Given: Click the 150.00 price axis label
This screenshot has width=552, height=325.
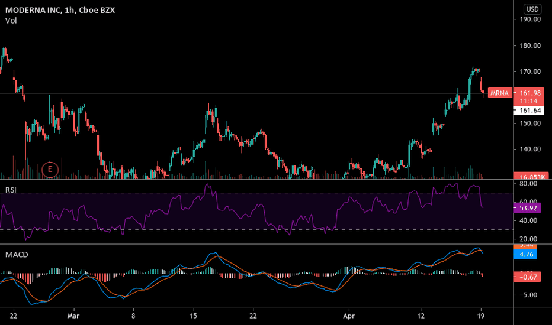Looking at the screenshot, I should tap(530, 123).
